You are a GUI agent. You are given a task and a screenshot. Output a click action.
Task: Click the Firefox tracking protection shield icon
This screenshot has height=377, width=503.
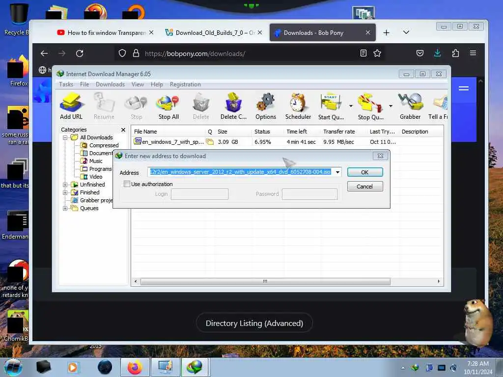[122, 53]
